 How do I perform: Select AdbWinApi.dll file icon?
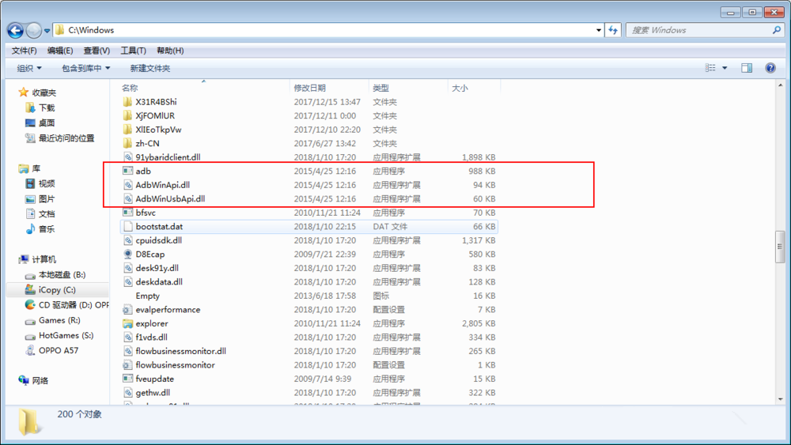pos(127,185)
